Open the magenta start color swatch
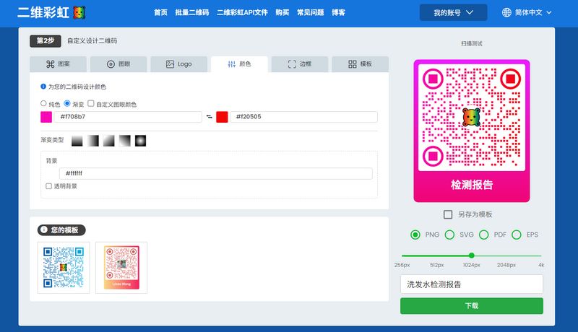This screenshot has height=332, width=578. click(46, 117)
